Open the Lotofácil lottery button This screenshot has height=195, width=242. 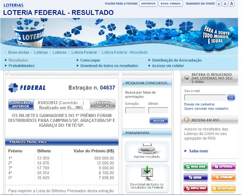[x=223, y=166]
